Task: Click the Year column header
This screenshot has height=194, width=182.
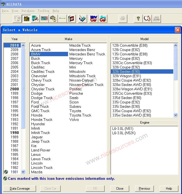Action: pos(14,39)
